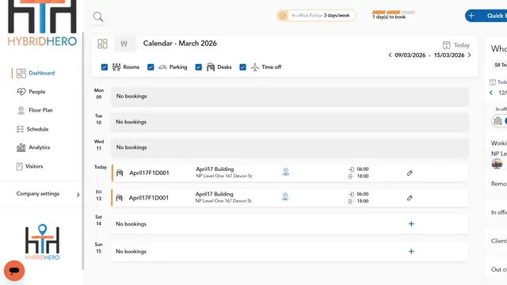
Task: Click the search magnifier icon
Action: click(98, 17)
